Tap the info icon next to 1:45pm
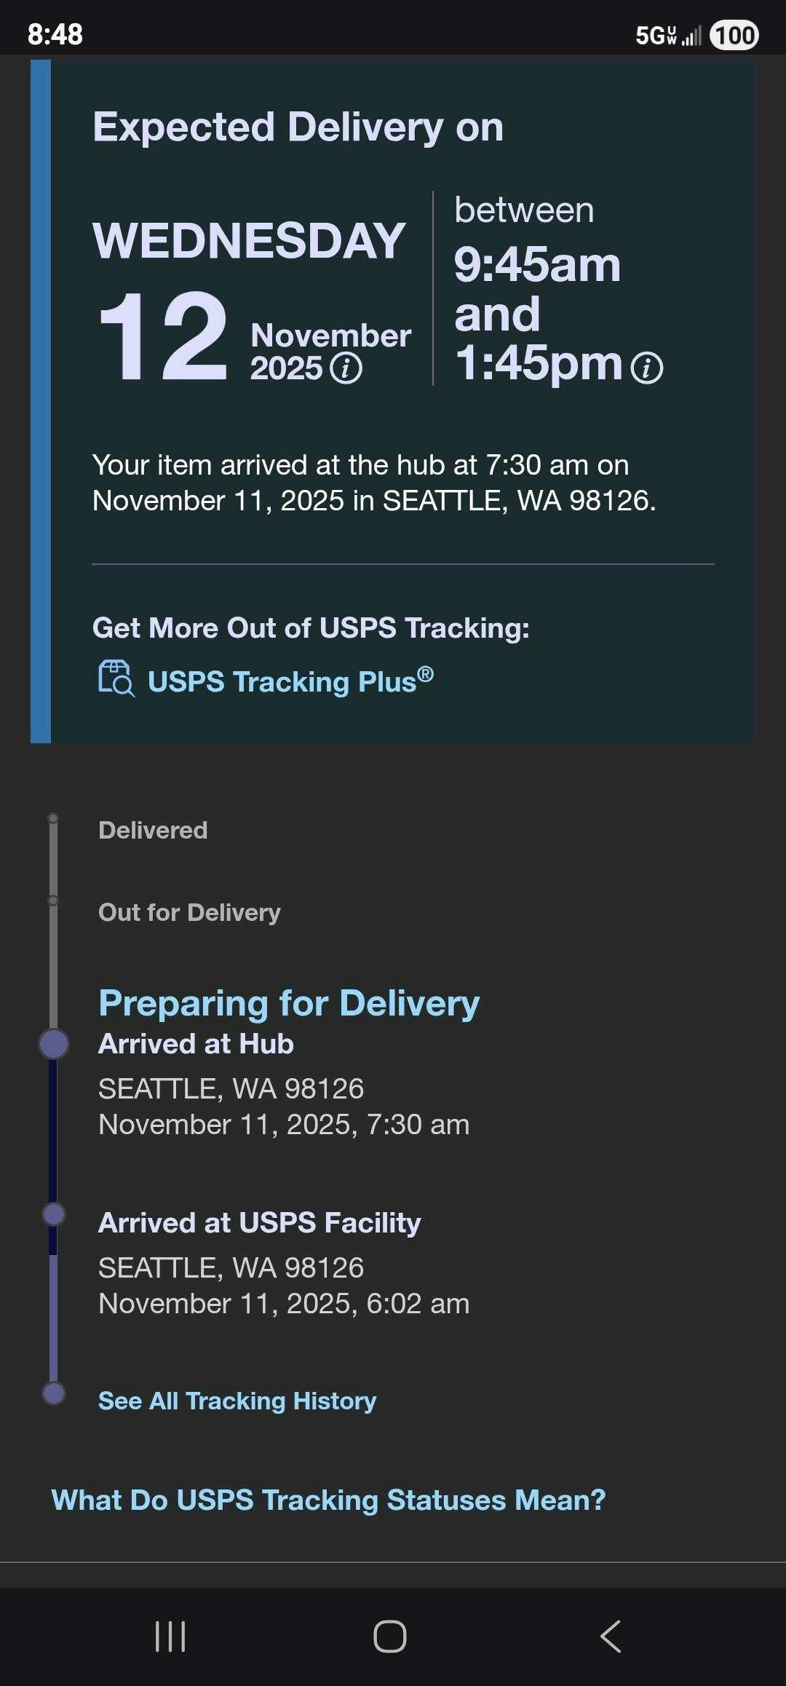Image resolution: width=786 pixels, height=1686 pixels. [x=646, y=368]
